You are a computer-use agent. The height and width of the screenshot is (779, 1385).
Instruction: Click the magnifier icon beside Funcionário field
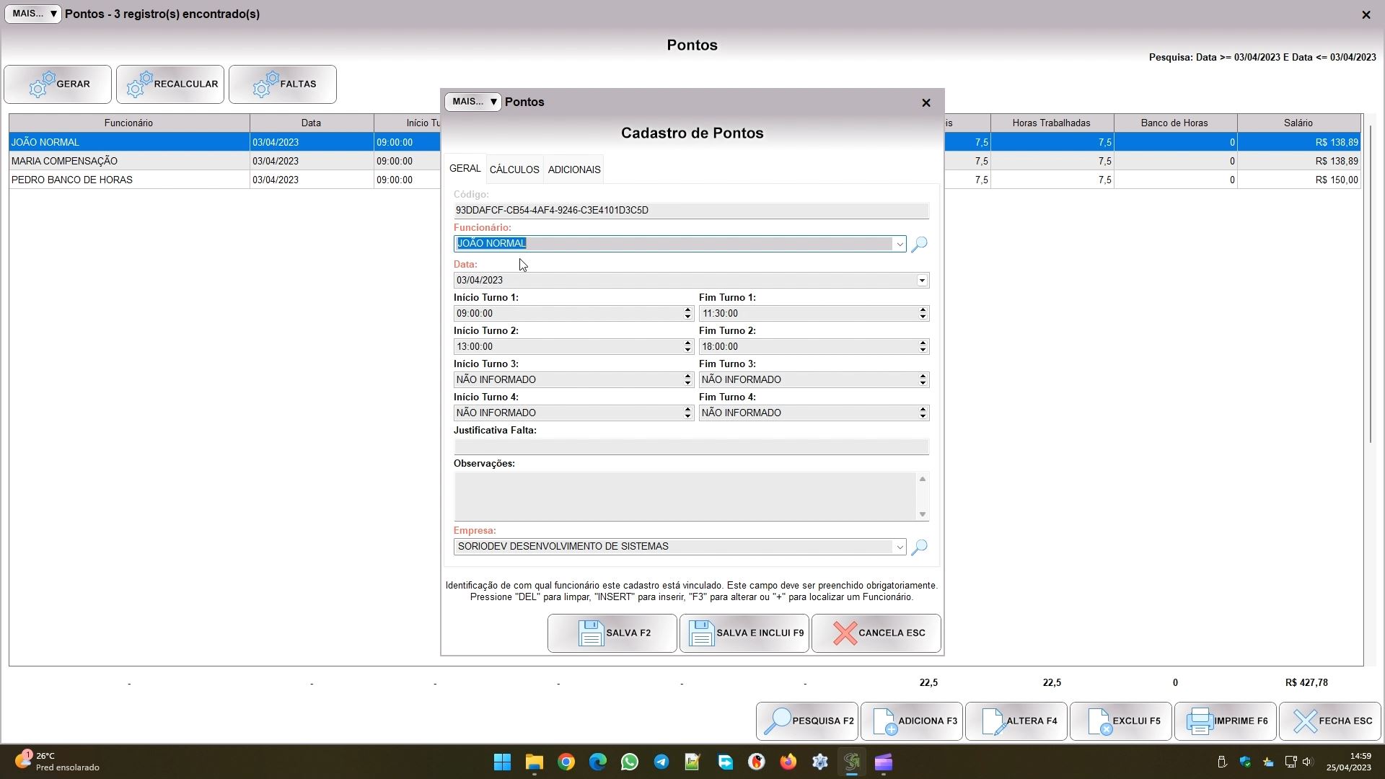coord(919,245)
